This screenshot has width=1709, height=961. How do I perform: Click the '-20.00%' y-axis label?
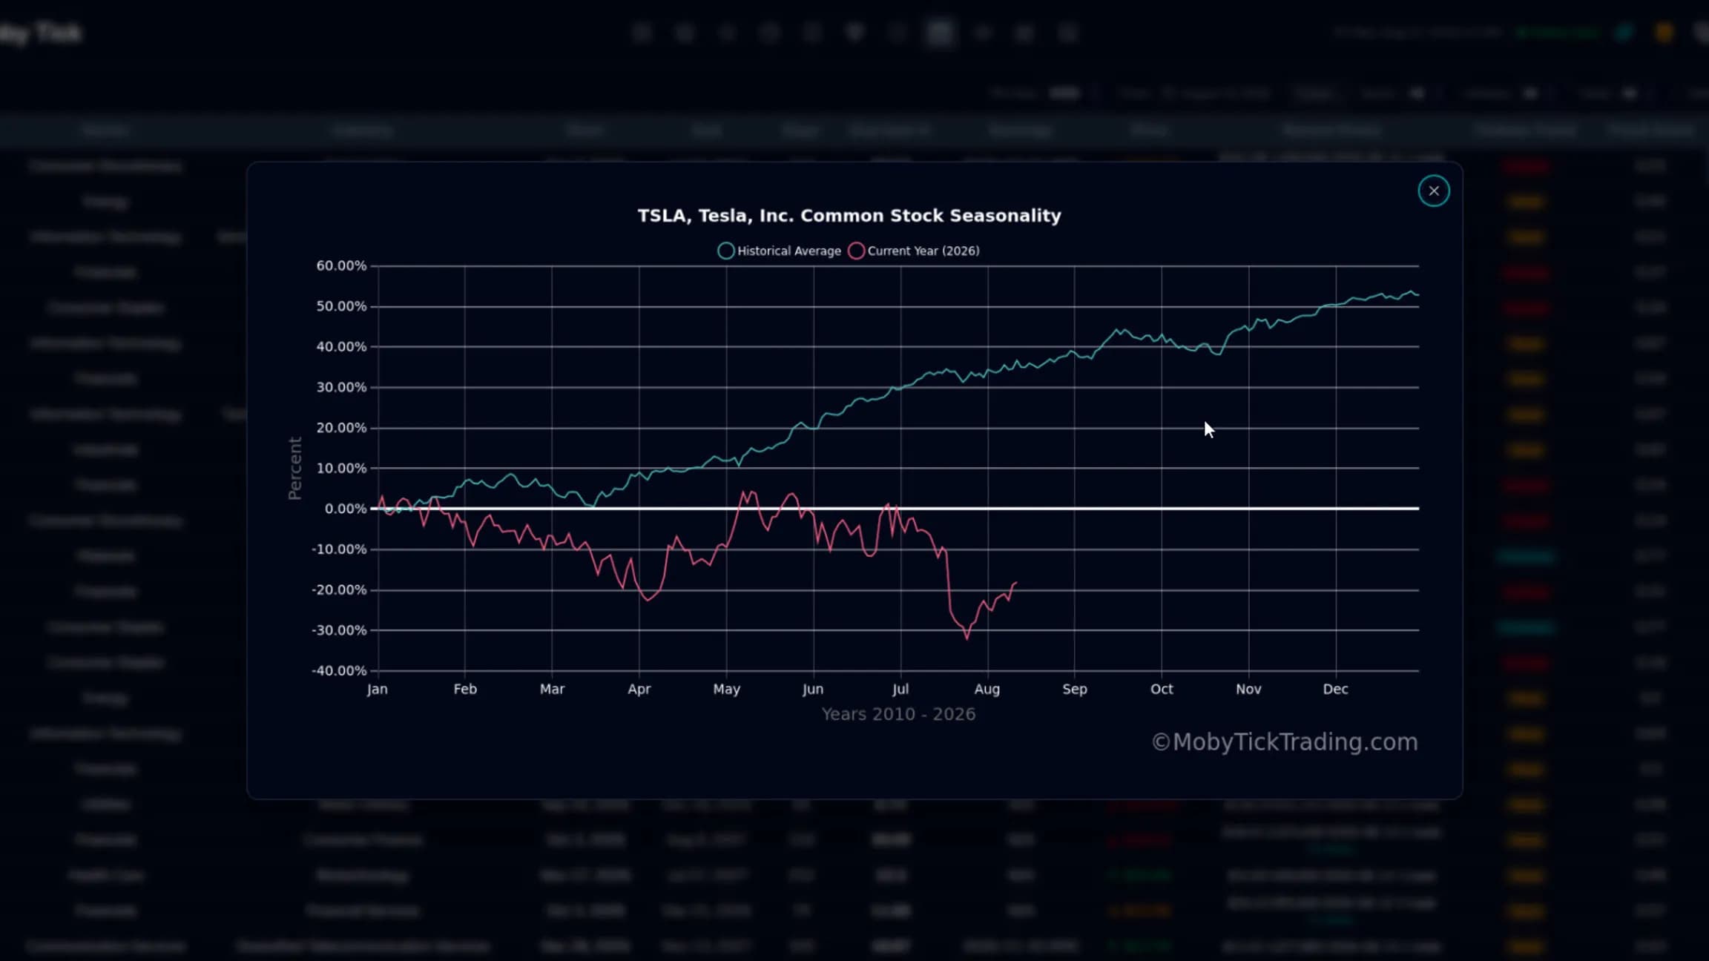pos(339,590)
